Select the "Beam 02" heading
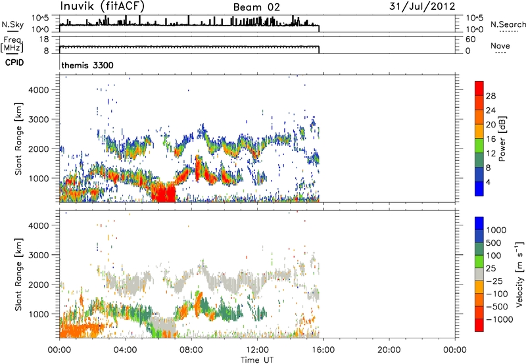 click(x=256, y=7)
